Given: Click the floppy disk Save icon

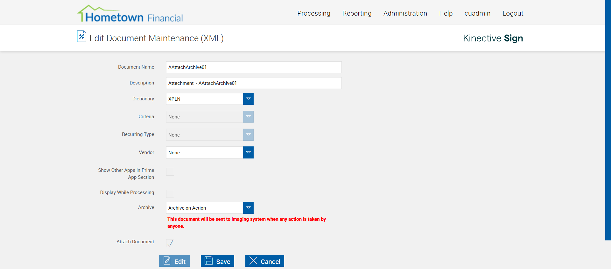Looking at the screenshot, I should [x=209, y=261].
